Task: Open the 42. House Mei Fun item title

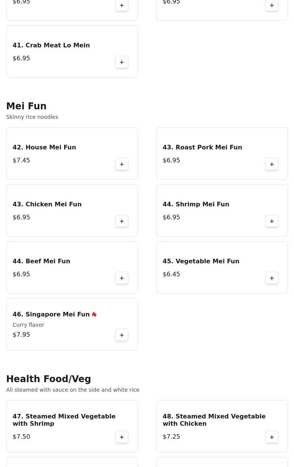Action: coord(44,147)
